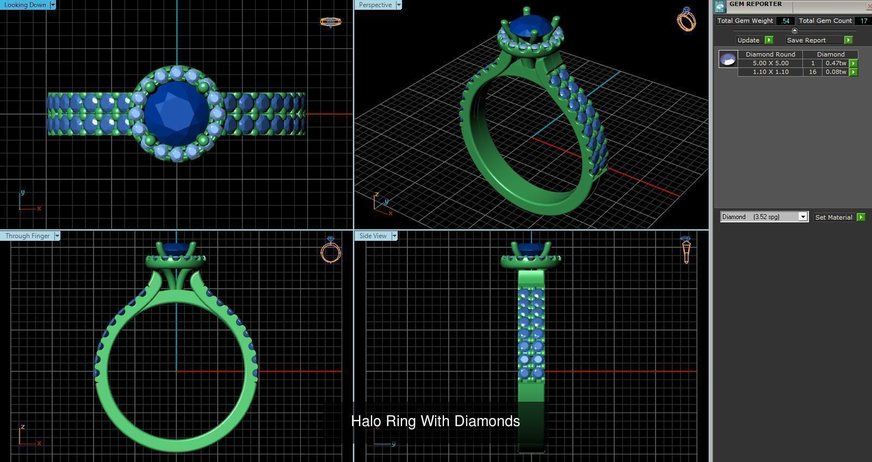Image resolution: width=872 pixels, height=462 pixels.
Task: Click the Diamond Round header cell
Action: point(770,54)
